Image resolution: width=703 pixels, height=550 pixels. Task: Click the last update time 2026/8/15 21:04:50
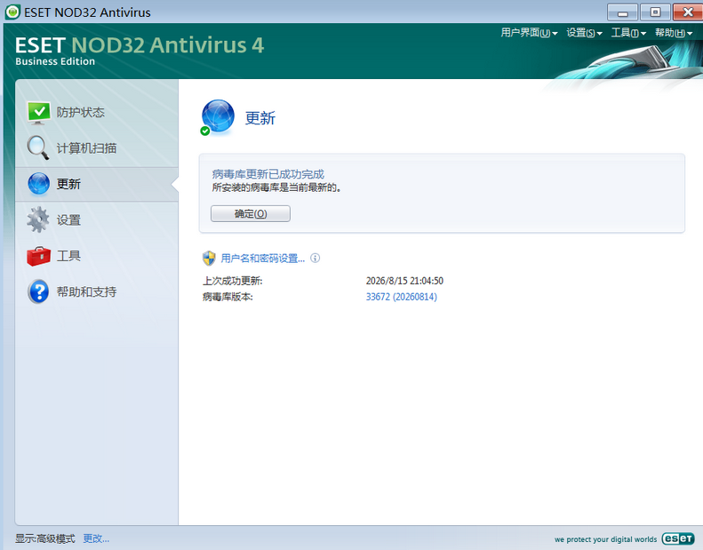click(x=404, y=281)
